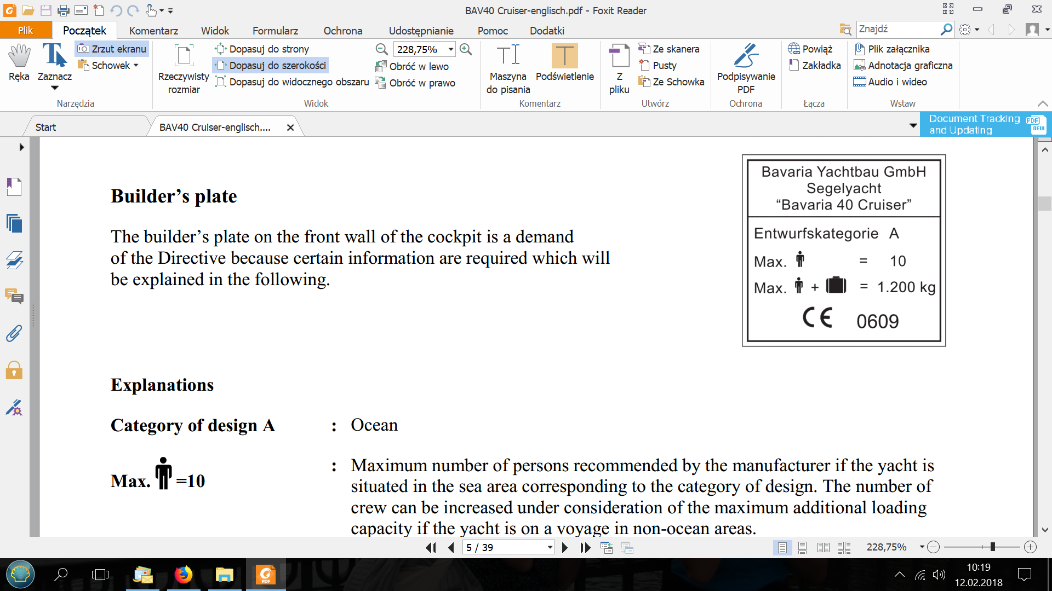Open the attachments paperclip panel
Image resolution: width=1052 pixels, height=591 pixels.
[x=14, y=333]
